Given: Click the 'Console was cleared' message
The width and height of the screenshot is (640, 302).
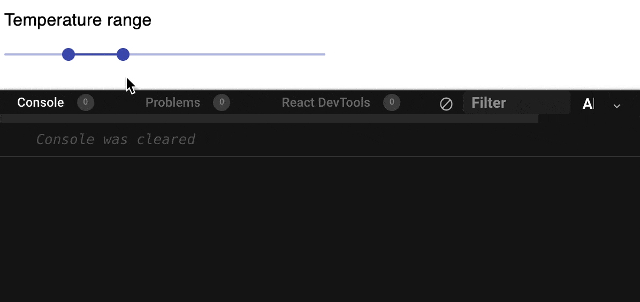Looking at the screenshot, I should tap(116, 139).
